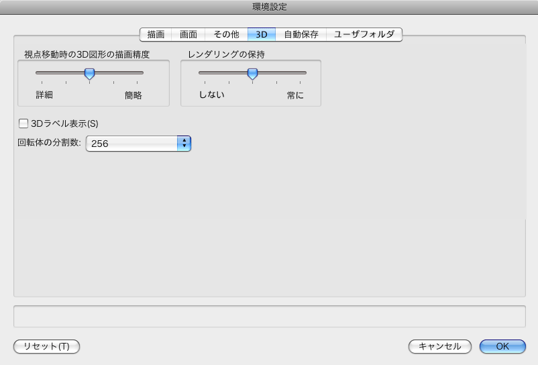Click the 3D図形の描画精度 slider thumb

(x=89, y=73)
